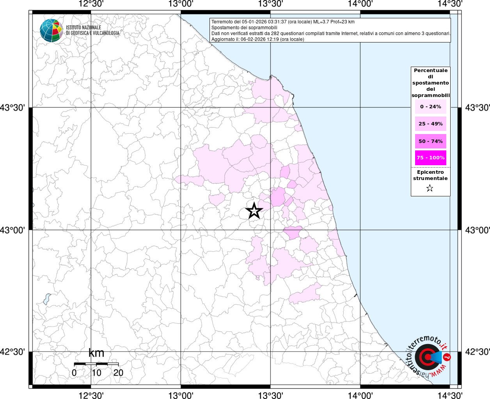490x399 pixels.
Task: Click the INGV globe logo
Action: (51, 30)
